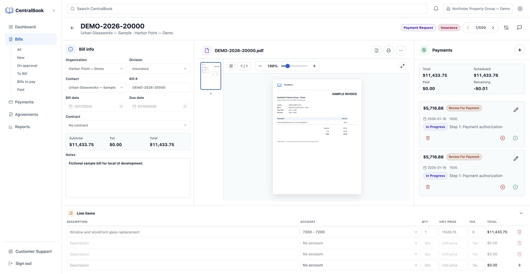The height and width of the screenshot is (274, 530).
Task: Show Bills to pay
Action: [x=26, y=82]
